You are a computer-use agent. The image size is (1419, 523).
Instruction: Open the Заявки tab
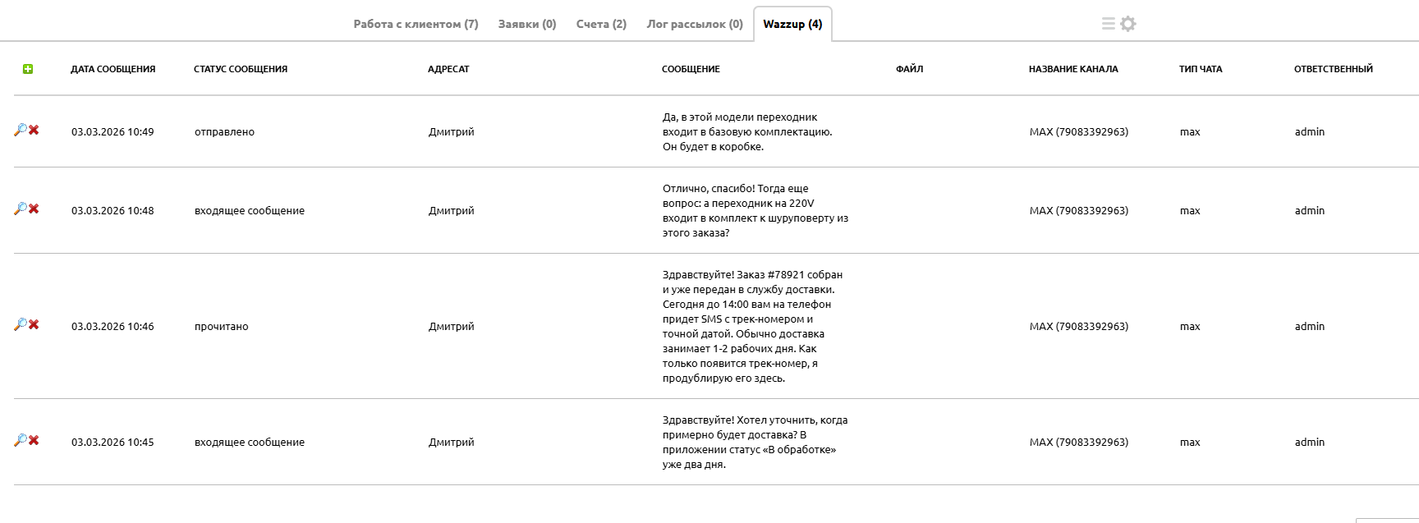pos(526,24)
